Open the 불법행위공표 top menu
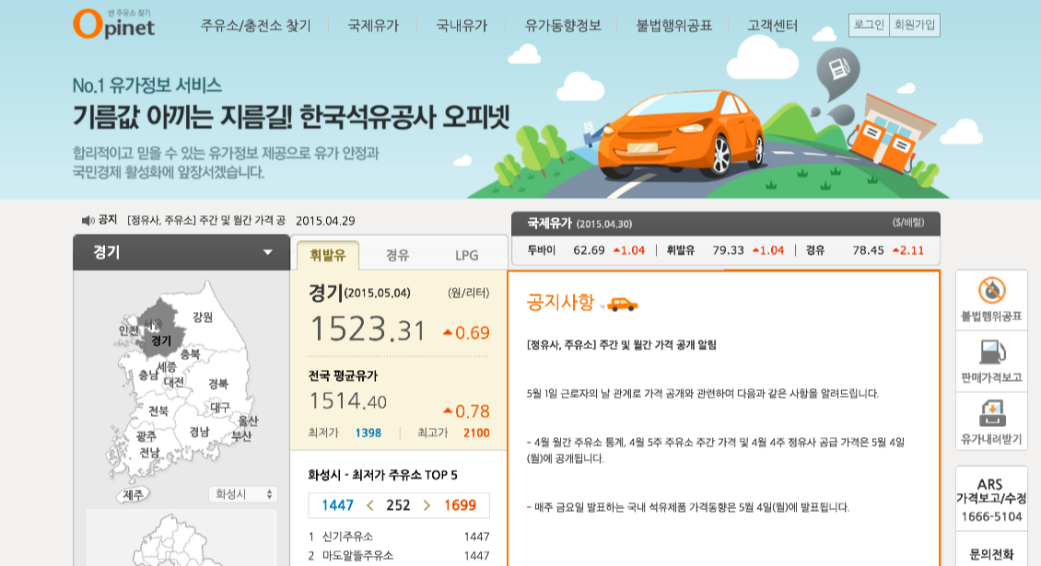The width and height of the screenshot is (1041, 566). (x=673, y=26)
